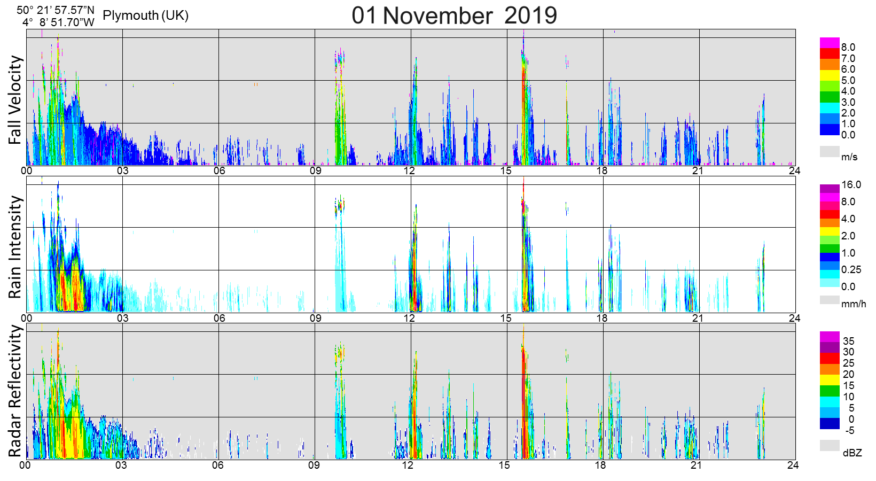Click the "25" value in the Radar Reflectivity legend

click(x=849, y=363)
